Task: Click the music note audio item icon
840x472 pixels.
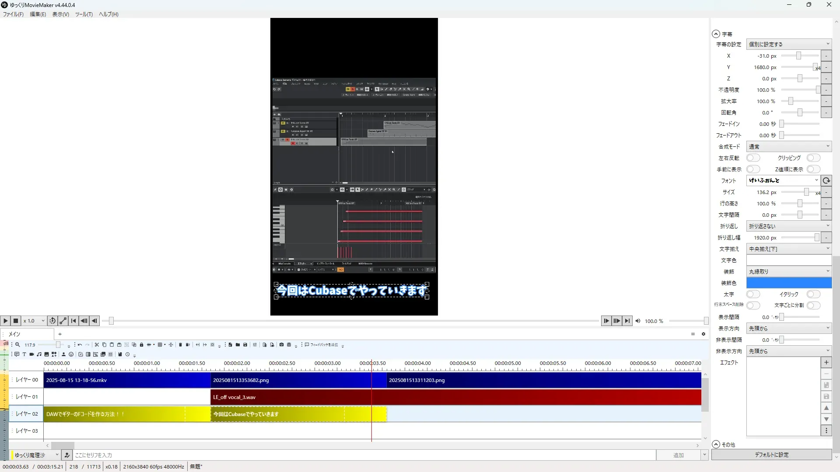Action: [39, 354]
